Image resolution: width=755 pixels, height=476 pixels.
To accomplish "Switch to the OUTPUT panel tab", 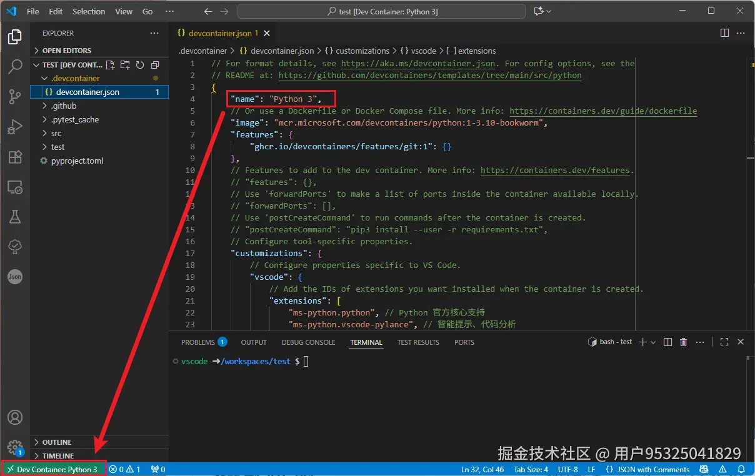I will (254, 342).
